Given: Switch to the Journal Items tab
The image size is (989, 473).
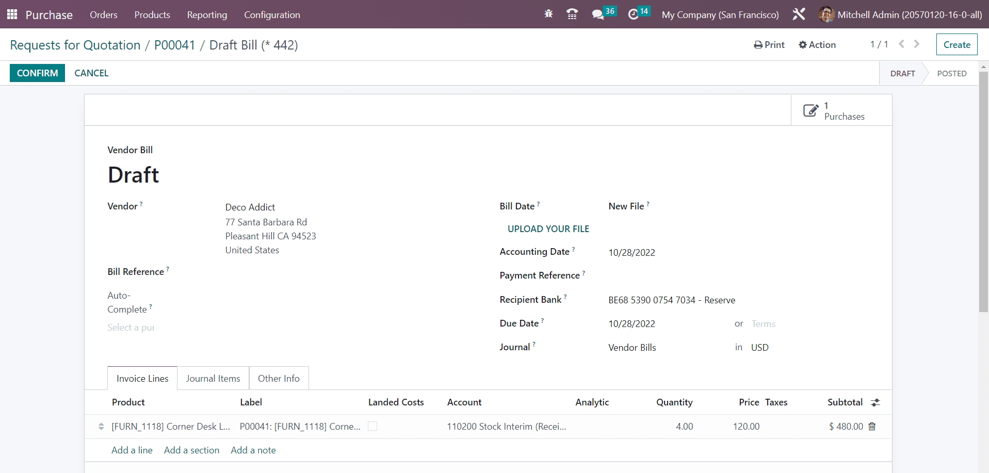Looking at the screenshot, I should [213, 379].
